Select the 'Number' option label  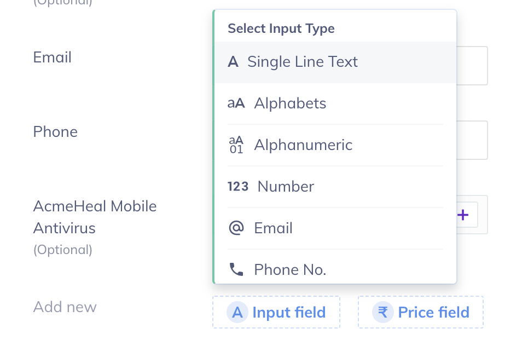click(x=286, y=187)
